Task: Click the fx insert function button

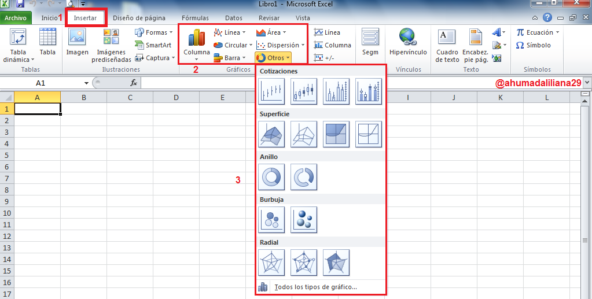Action: [134, 83]
